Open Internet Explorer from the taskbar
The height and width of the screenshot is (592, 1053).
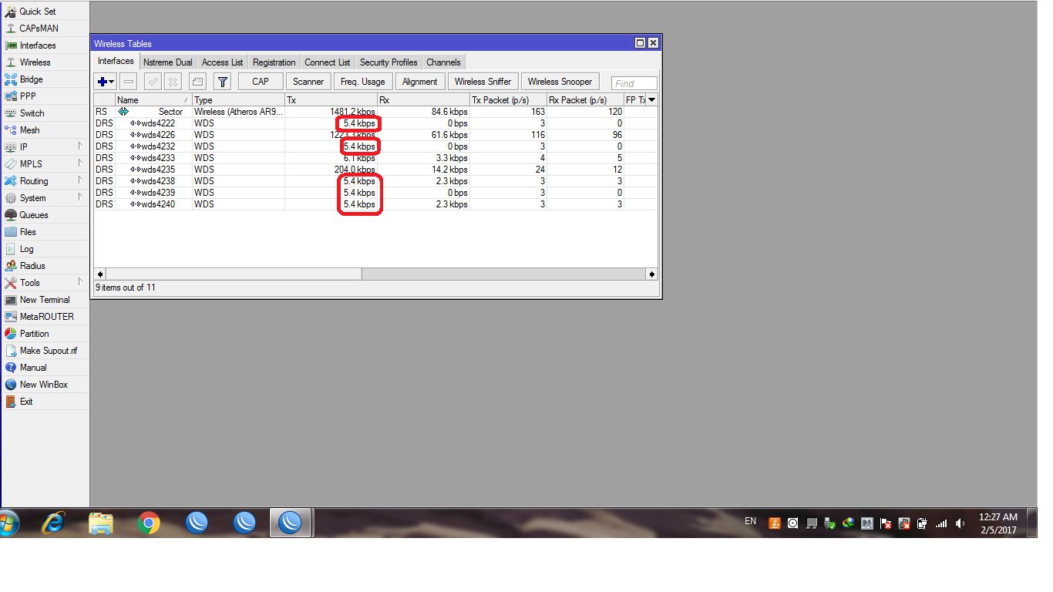coord(53,523)
